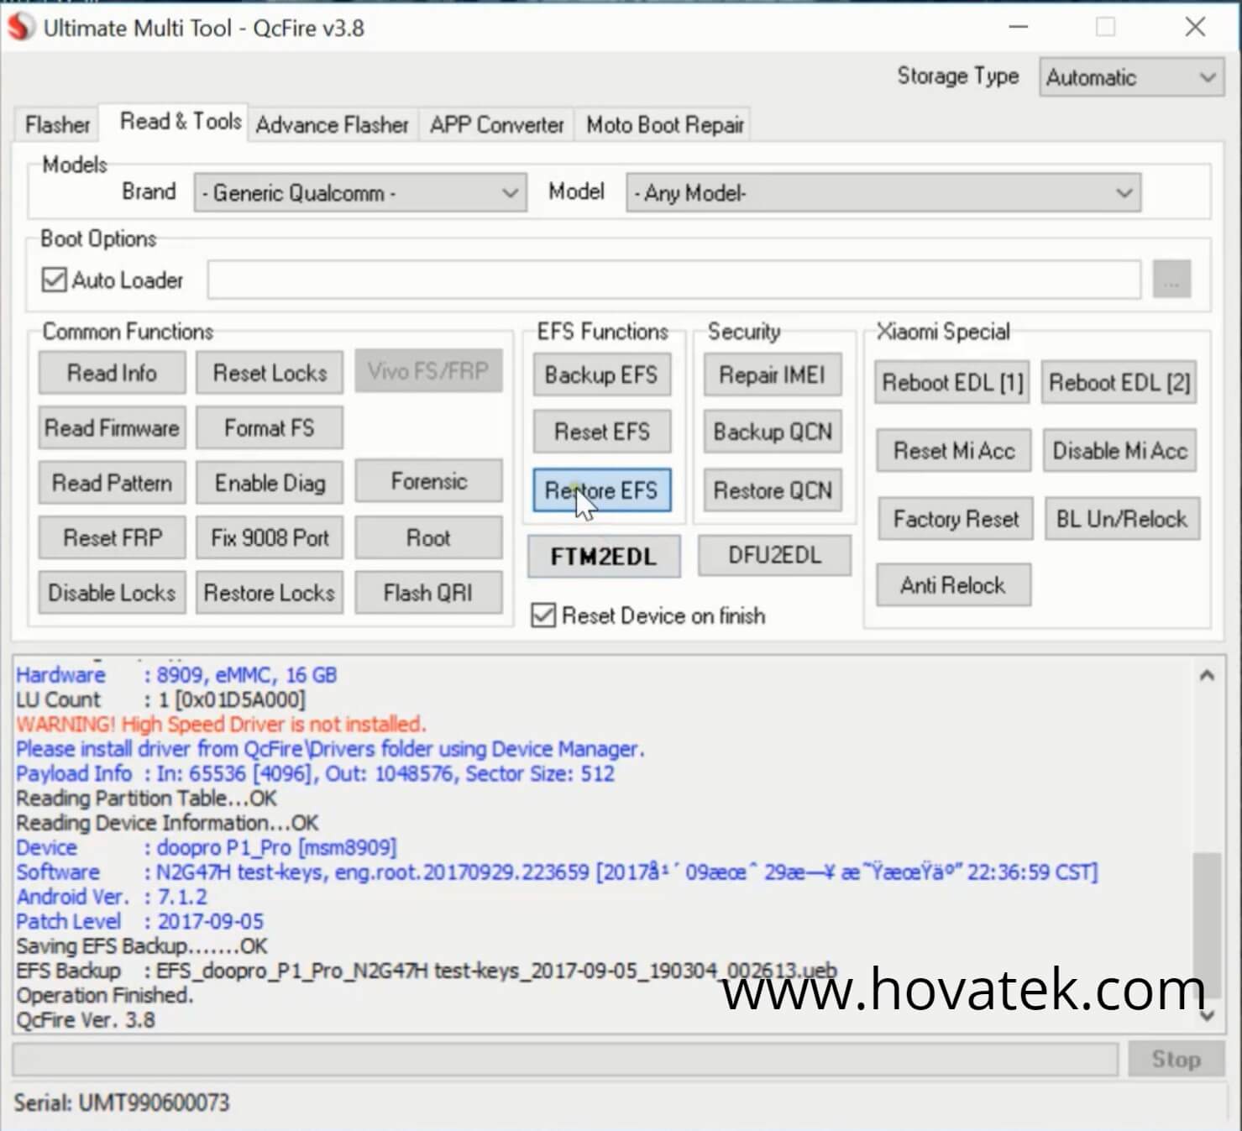
Task: Click the Reset Locks button
Action: 270,373
